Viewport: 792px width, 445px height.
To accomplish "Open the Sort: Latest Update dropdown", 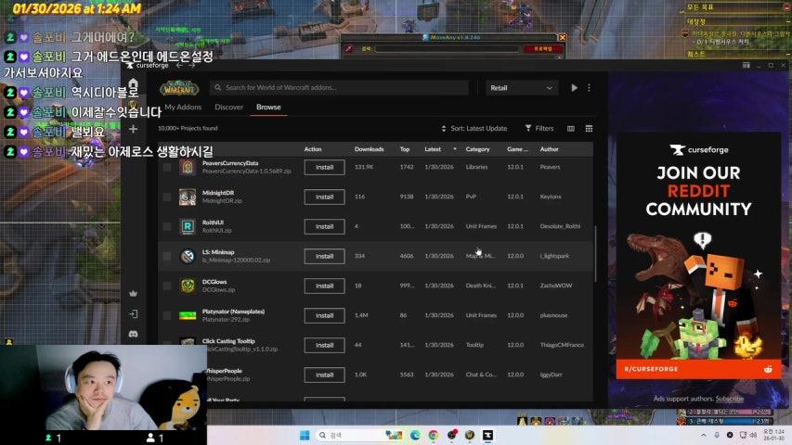I will point(474,129).
